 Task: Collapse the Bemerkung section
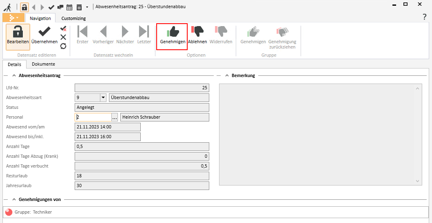[x=227, y=75]
